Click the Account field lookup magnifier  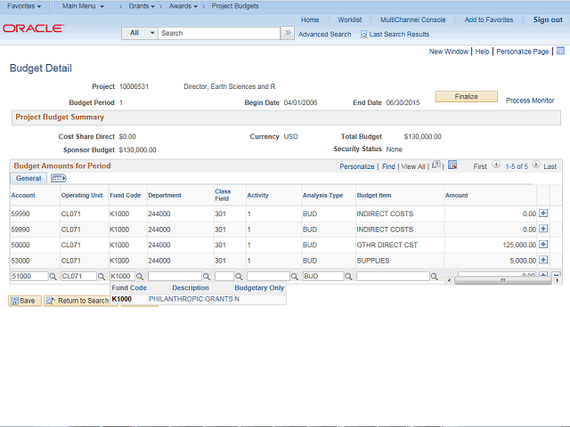(53, 277)
